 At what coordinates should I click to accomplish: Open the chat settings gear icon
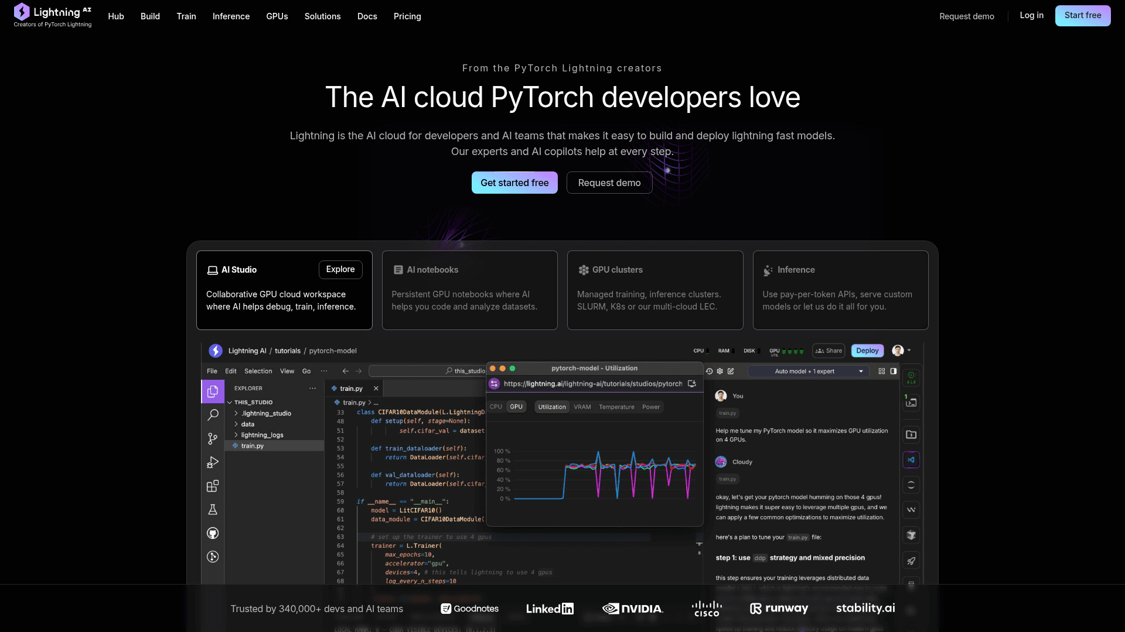coord(720,371)
